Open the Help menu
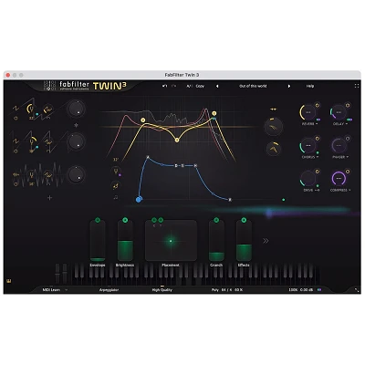 click(310, 86)
